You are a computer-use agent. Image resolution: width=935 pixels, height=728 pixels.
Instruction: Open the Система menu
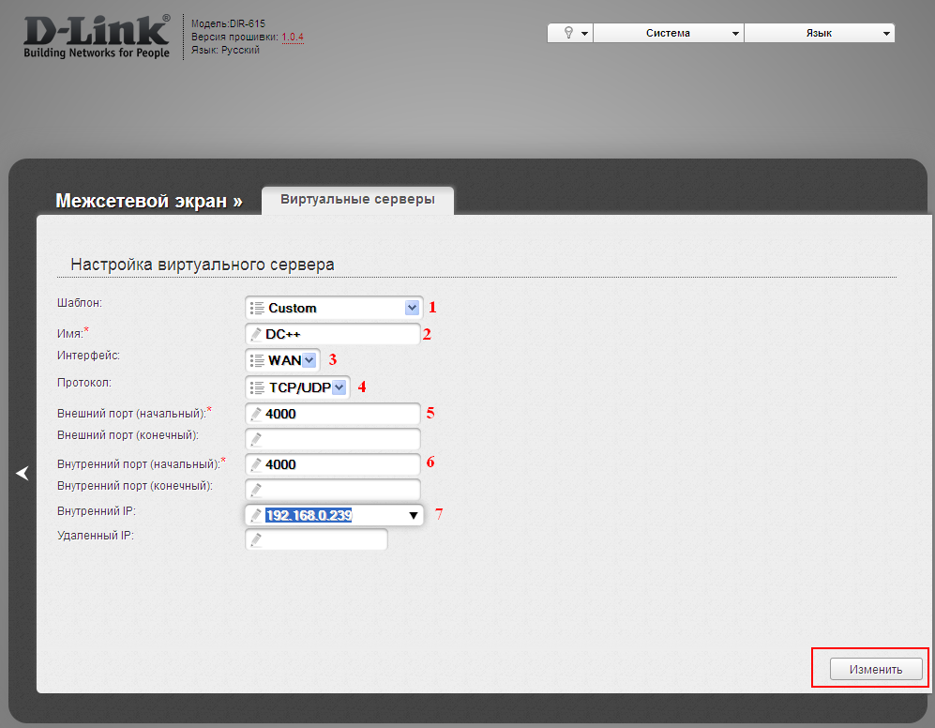coord(669,33)
